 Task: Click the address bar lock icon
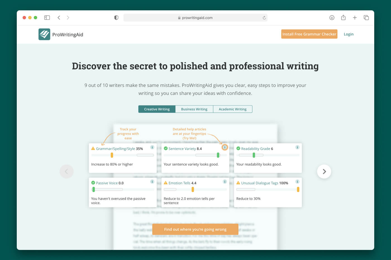click(179, 18)
